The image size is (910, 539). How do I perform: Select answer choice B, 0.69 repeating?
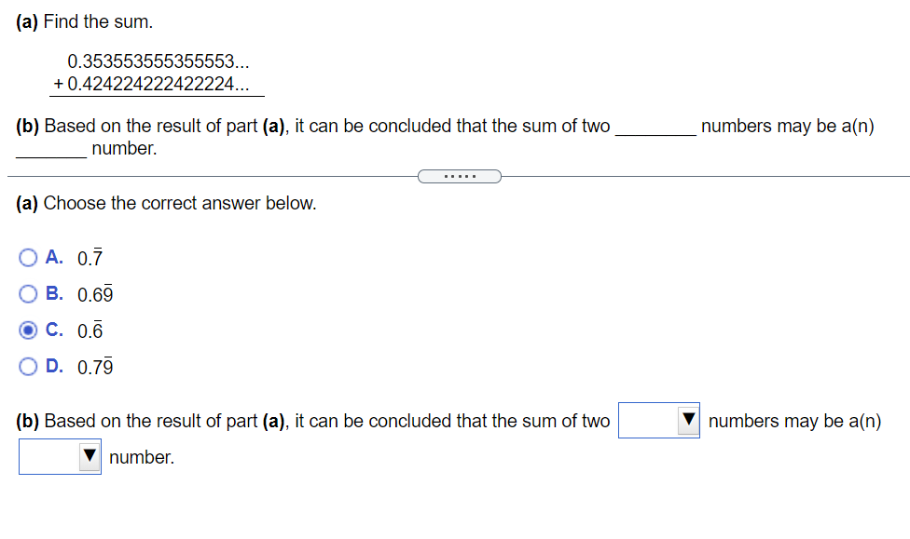[x=28, y=293]
